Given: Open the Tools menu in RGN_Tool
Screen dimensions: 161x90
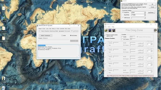Looking at the screenshot, I should coord(109,27).
